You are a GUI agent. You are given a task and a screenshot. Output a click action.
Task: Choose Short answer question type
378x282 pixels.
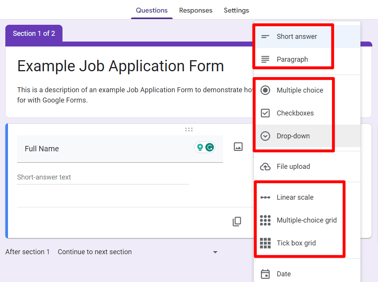(307, 37)
